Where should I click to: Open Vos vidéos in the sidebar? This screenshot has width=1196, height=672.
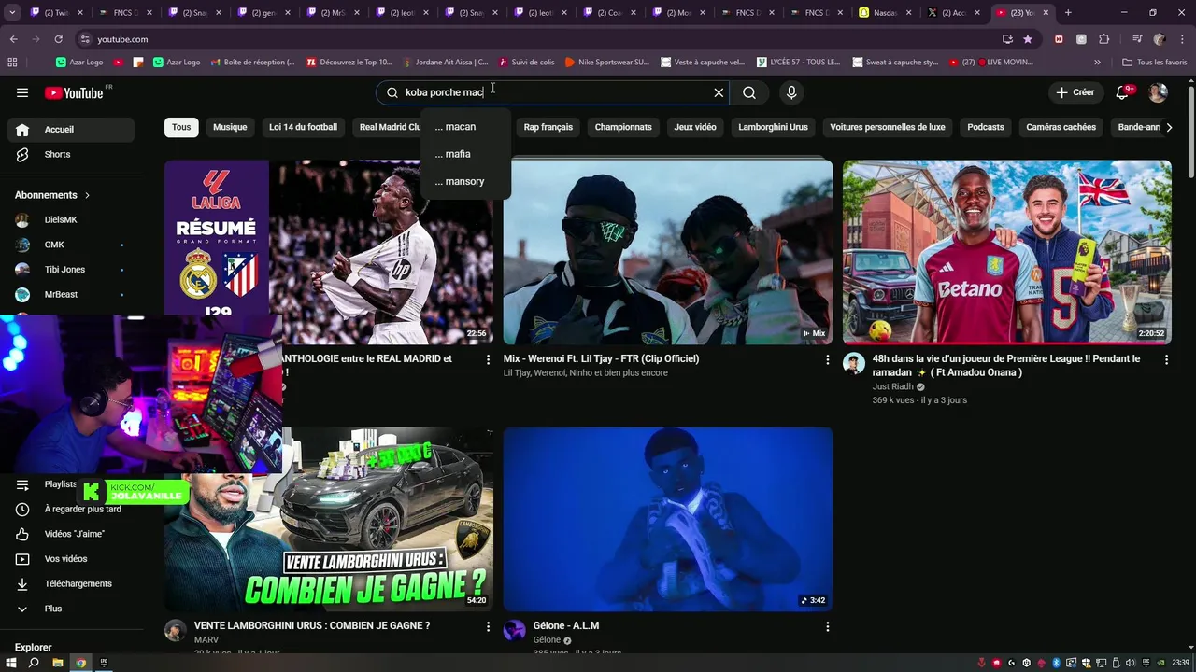(x=70, y=558)
